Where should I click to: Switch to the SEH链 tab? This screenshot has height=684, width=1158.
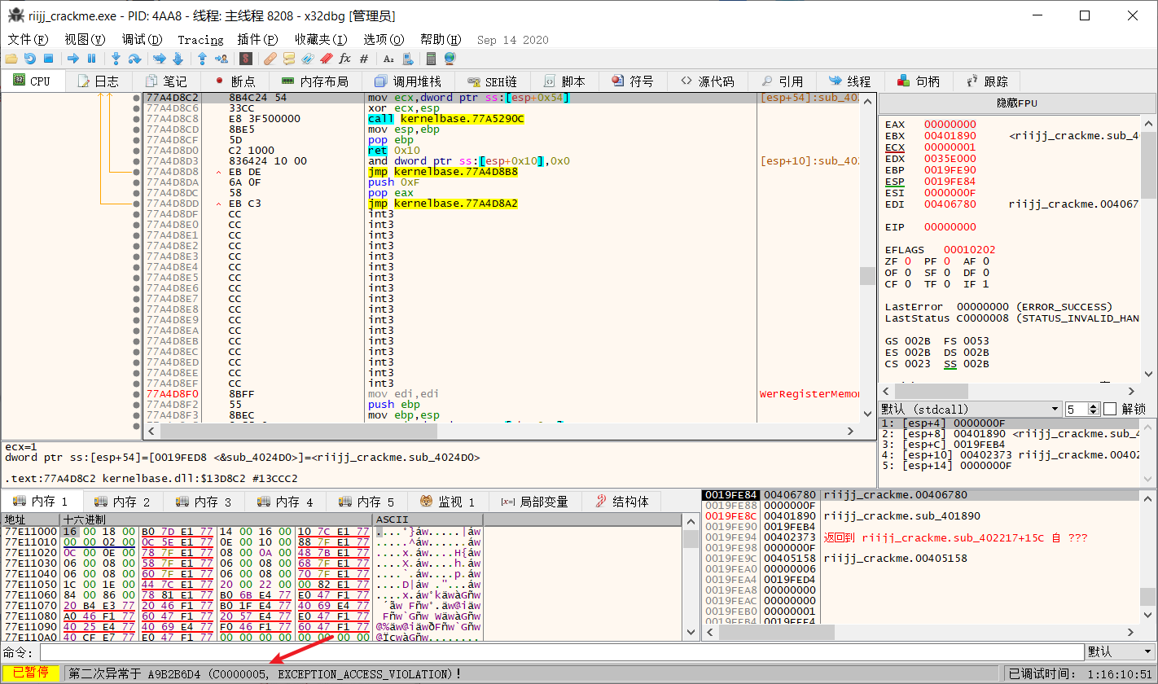coord(493,81)
